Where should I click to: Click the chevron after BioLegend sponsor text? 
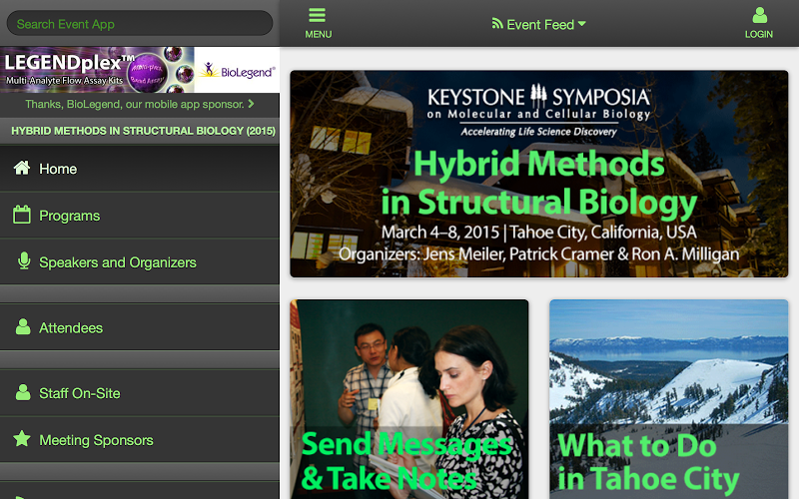[x=251, y=104]
